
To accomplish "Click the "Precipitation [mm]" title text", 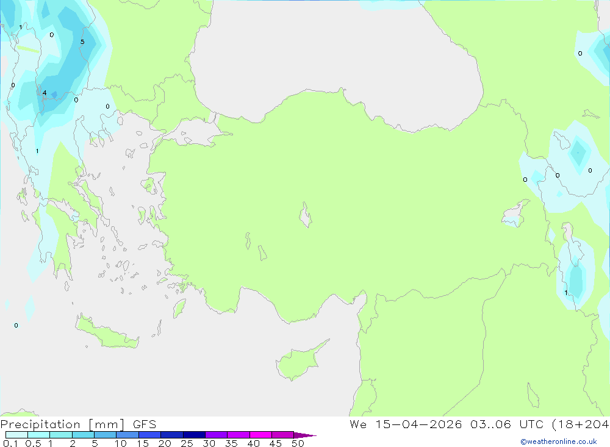I will 63,424.
